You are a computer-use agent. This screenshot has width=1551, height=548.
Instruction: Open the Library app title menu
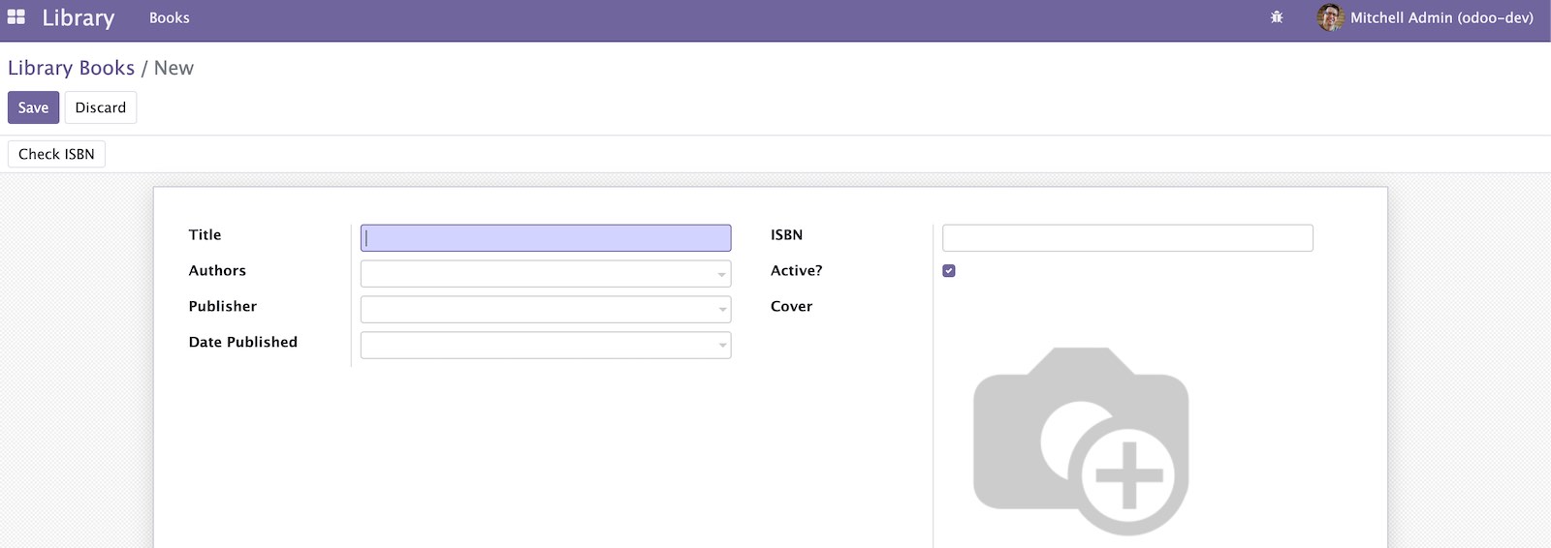coord(79,17)
